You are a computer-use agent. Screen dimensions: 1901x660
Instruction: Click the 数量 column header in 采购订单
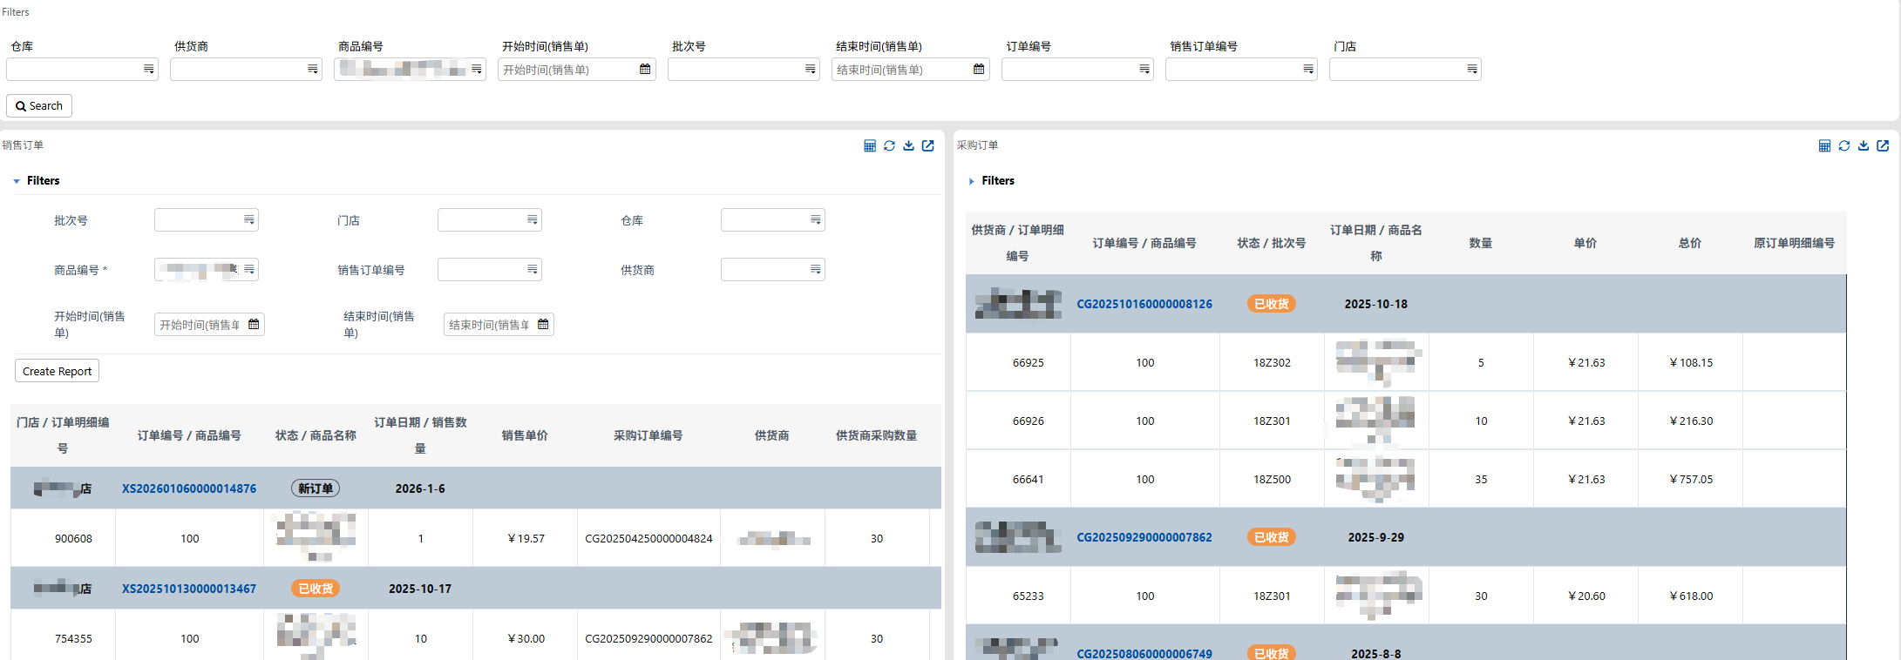tap(1481, 243)
